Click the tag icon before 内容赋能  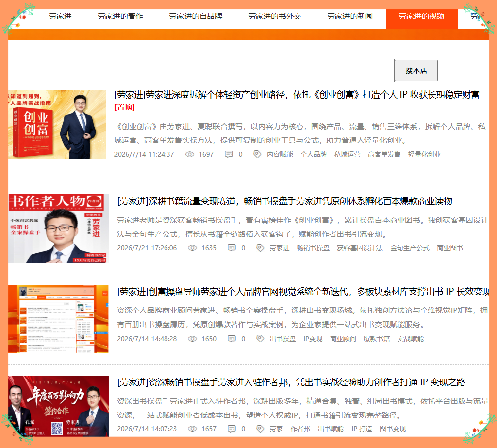pyautogui.click(x=257, y=154)
